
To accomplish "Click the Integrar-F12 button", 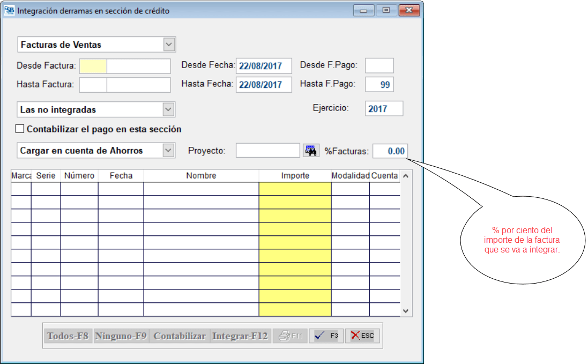I will click(240, 336).
